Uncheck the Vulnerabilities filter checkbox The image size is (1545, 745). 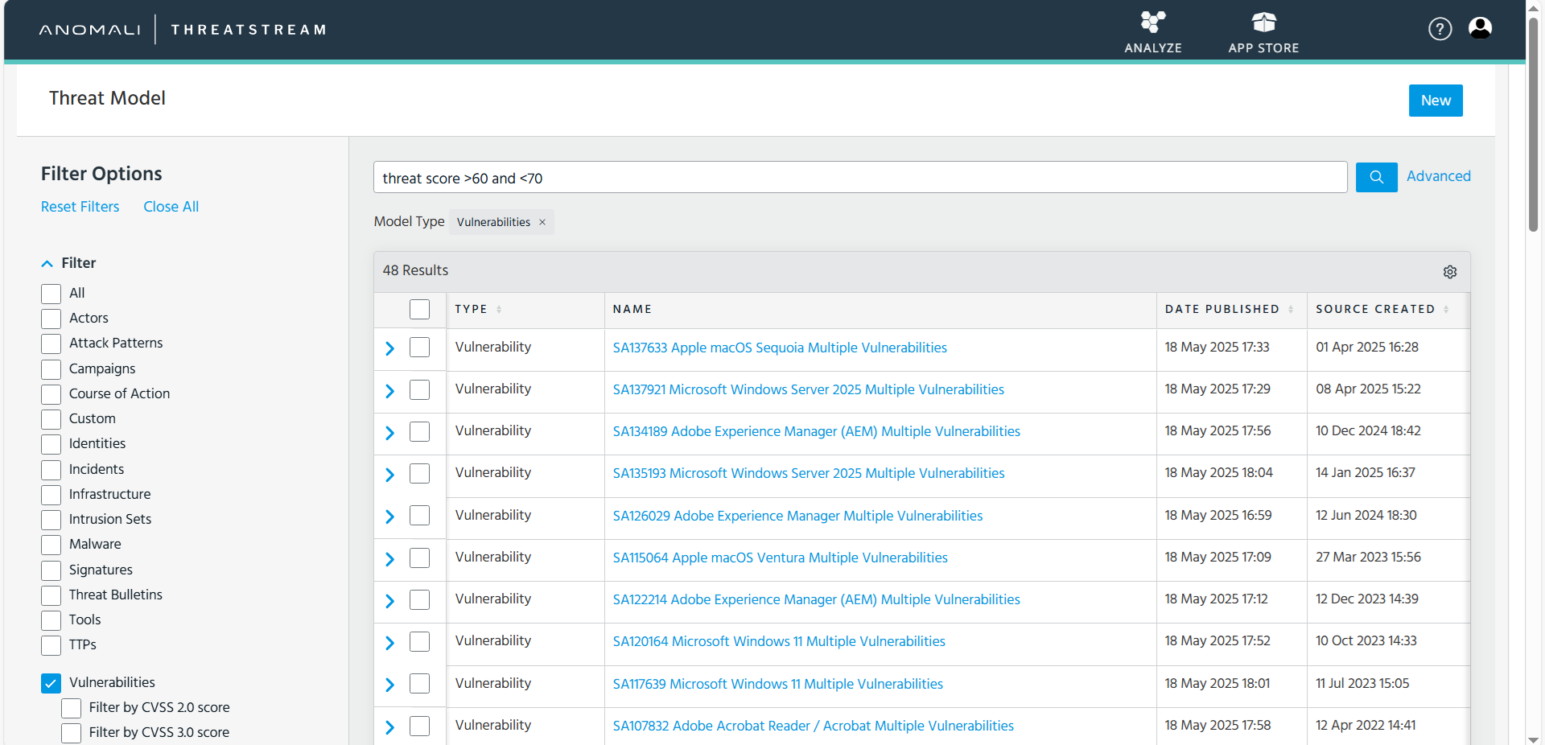[x=51, y=683]
